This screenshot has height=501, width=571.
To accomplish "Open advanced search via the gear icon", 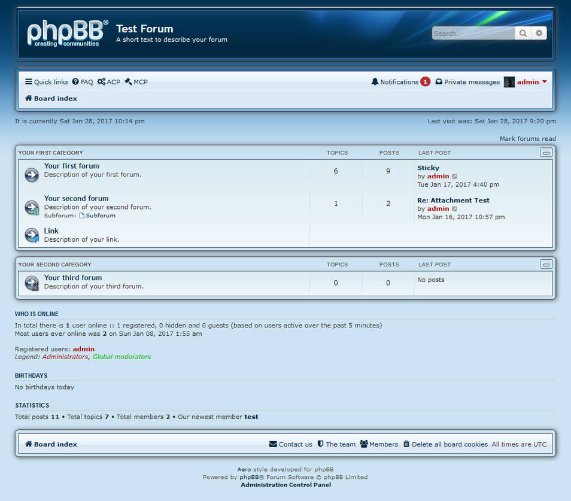I will point(538,33).
